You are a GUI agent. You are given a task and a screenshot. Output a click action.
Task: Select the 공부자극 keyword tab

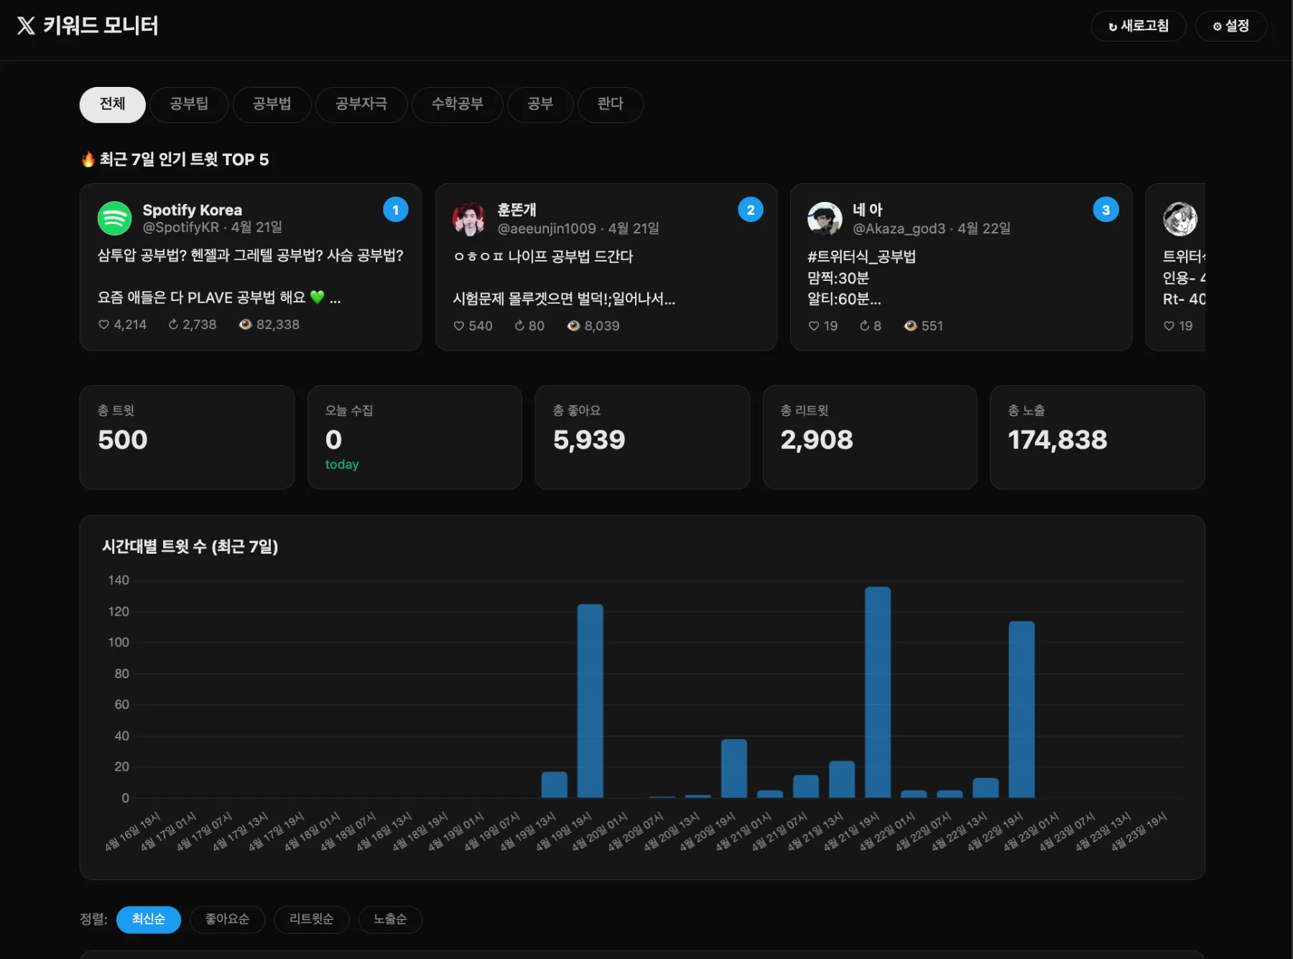pos(361,104)
